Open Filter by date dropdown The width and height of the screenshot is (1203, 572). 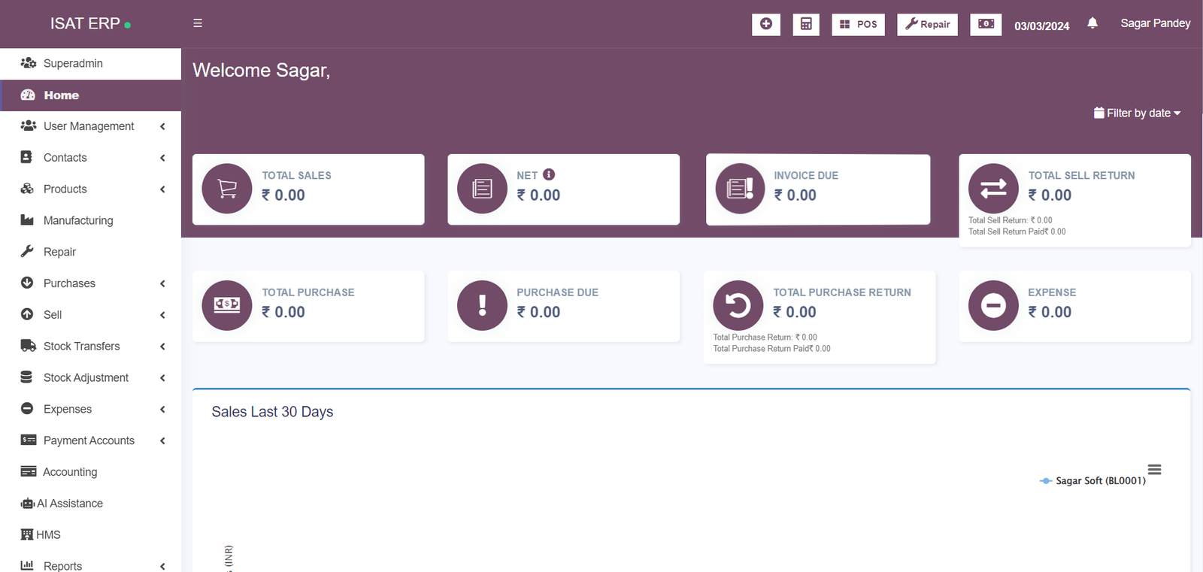point(1137,113)
